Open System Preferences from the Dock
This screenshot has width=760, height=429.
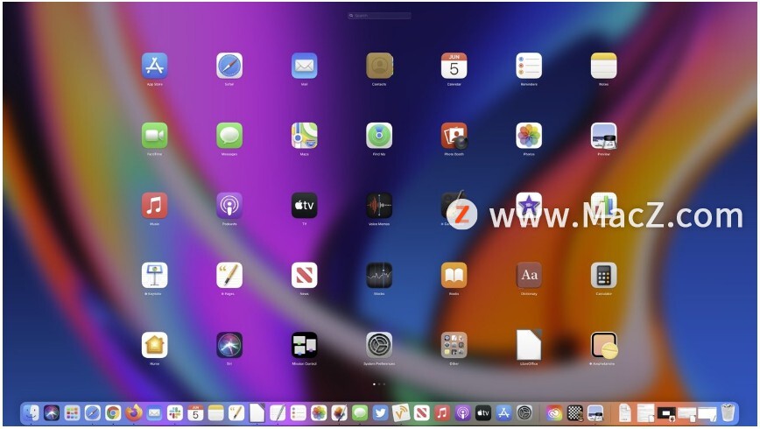pos(524,413)
